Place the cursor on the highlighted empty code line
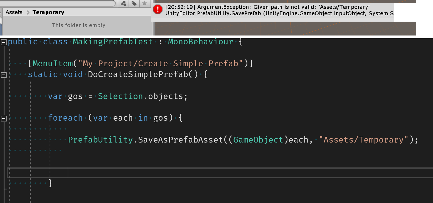Image resolution: width=433 pixels, height=203 pixels. [x=220, y=172]
